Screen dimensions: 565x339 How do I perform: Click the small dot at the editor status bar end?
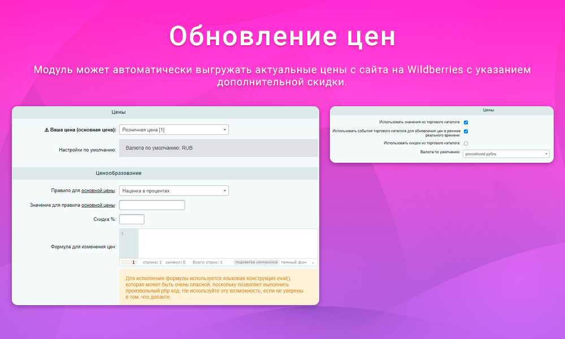coord(314,262)
